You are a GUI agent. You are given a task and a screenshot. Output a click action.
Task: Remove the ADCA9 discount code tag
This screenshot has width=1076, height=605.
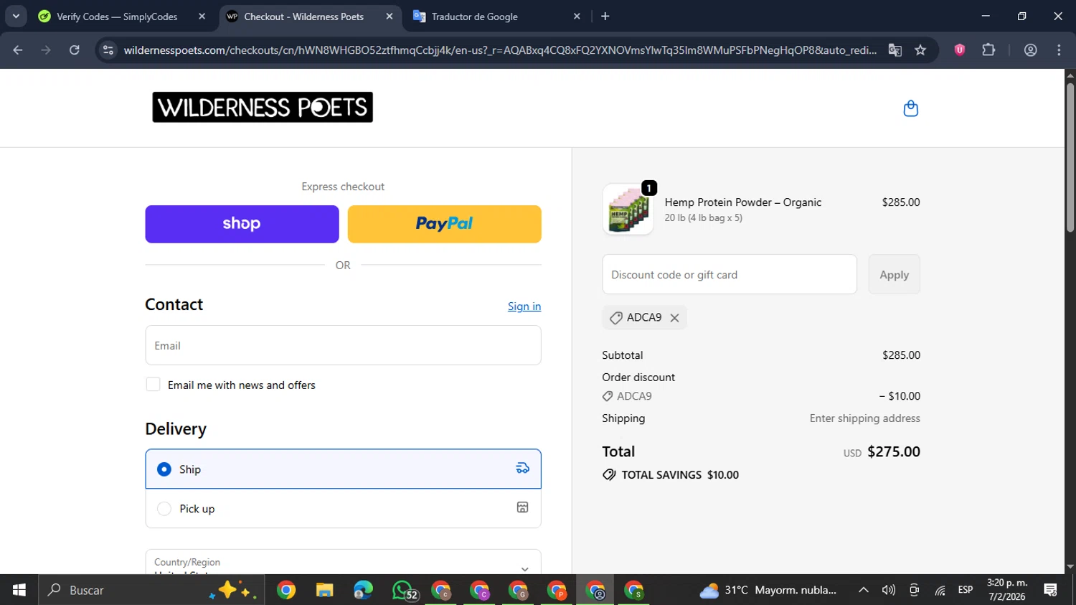click(674, 318)
